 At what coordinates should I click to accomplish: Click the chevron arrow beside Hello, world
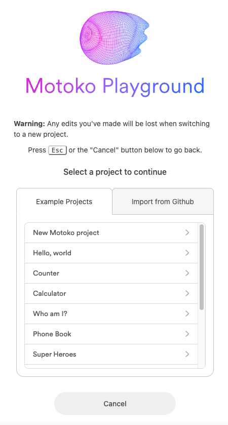(x=187, y=253)
